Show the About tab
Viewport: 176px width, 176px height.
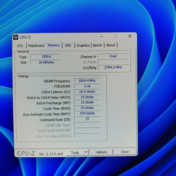pyautogui.click(x=111, y=45)
